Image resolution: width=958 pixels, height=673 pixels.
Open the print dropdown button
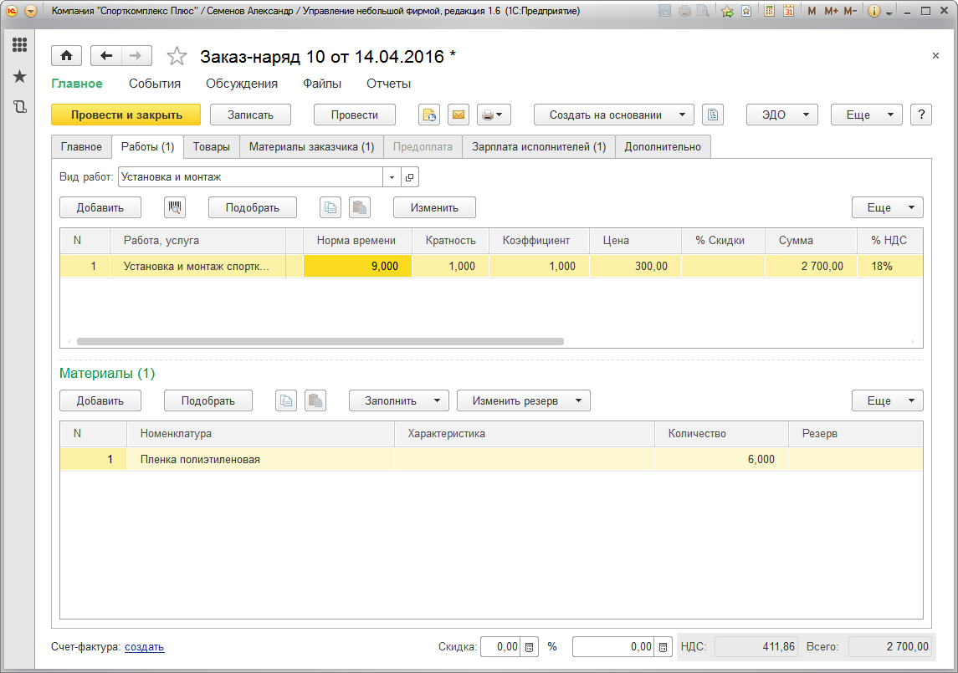tap(493, 115)
